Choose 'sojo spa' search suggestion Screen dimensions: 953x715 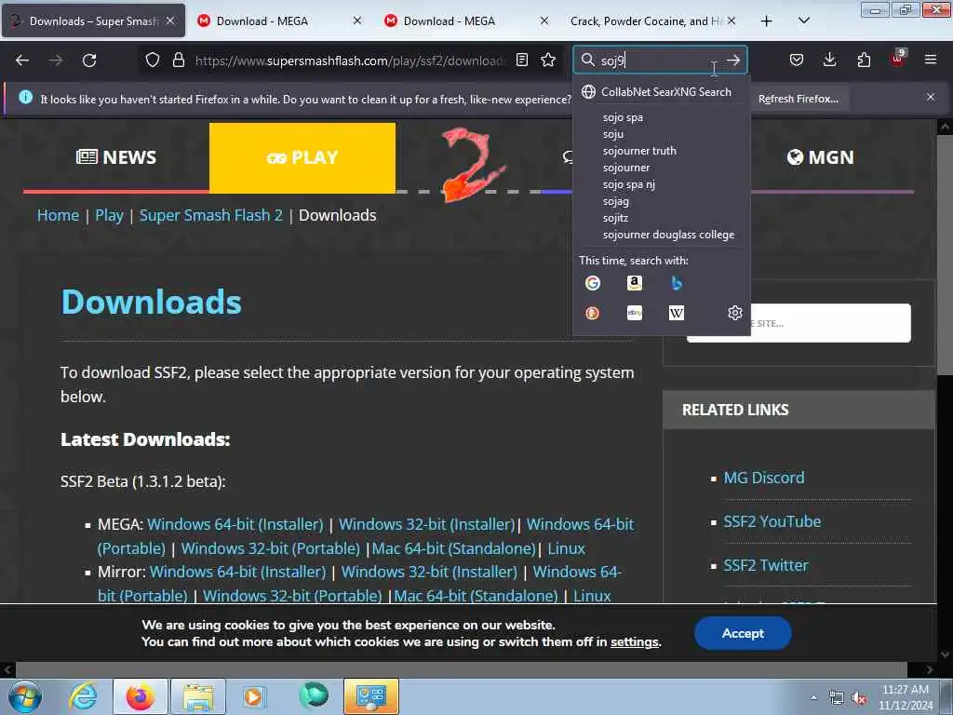coord(662,117)
